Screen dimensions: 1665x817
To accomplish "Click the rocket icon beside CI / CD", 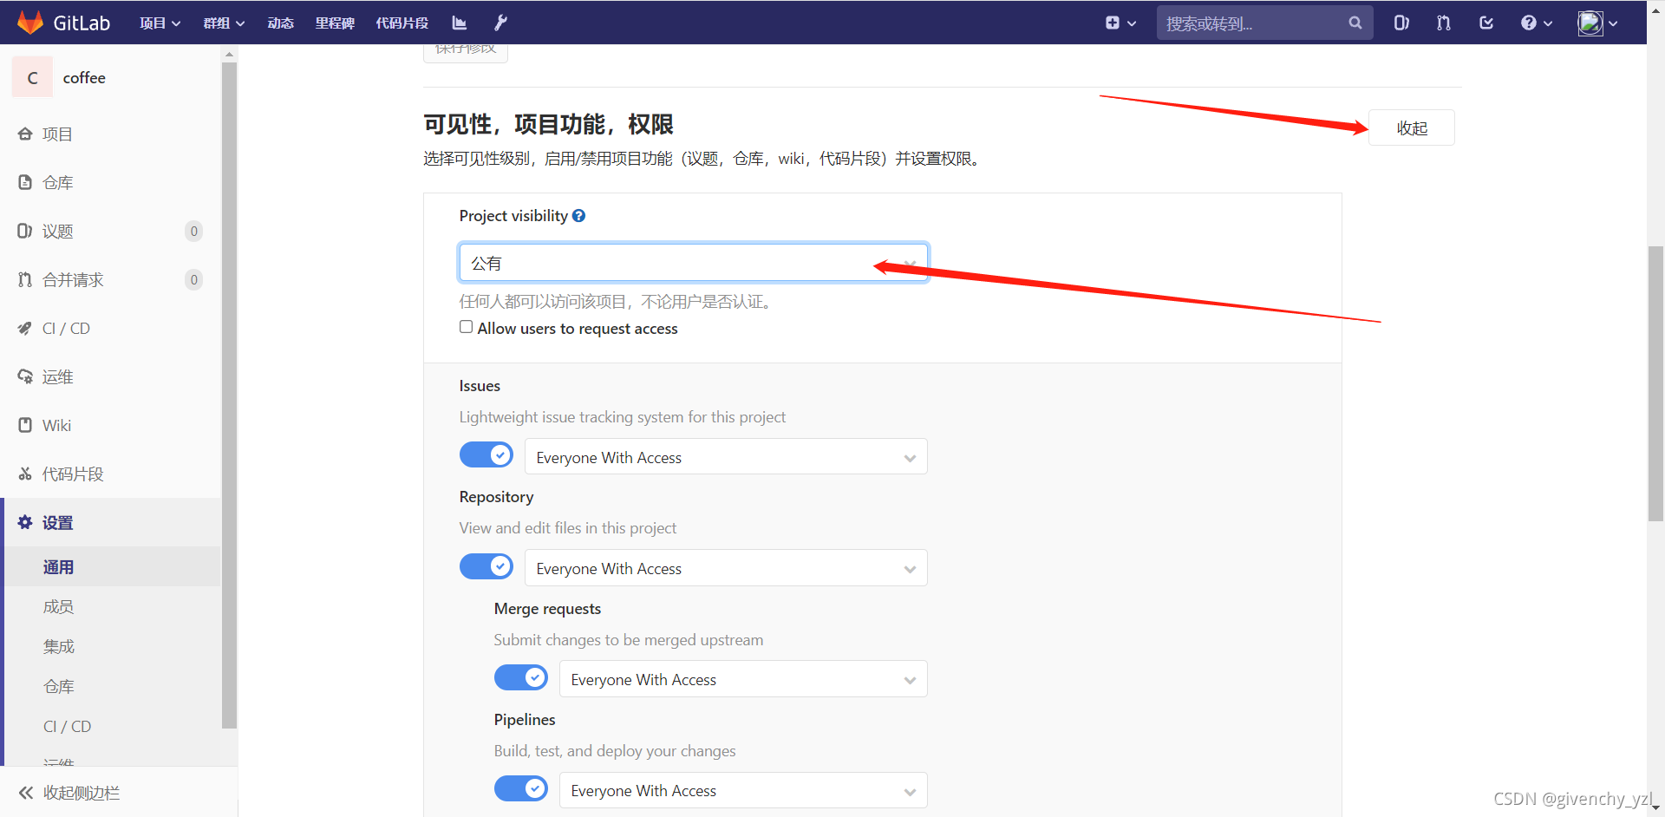I will [x=25, y=328].
